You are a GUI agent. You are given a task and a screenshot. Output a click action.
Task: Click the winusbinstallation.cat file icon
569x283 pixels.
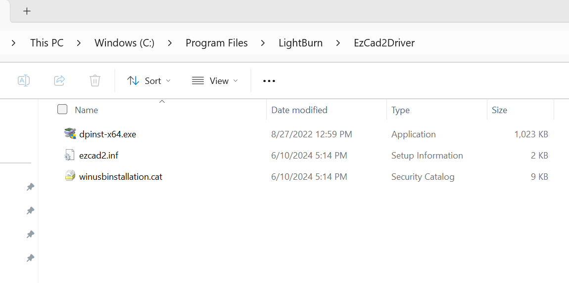(70, 176)
